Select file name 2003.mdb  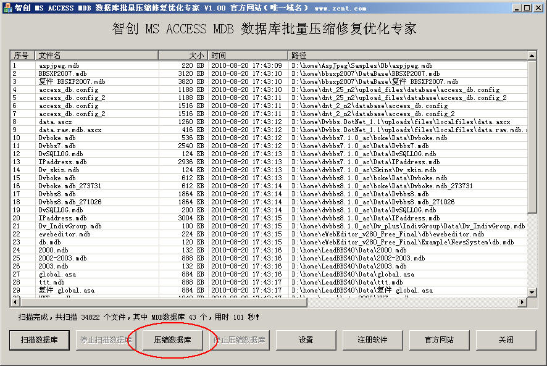pos(53,266)
